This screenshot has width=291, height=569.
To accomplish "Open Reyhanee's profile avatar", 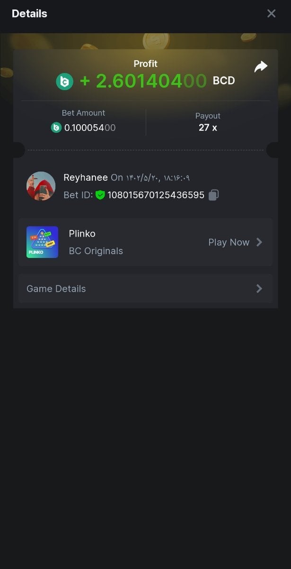I will pos(41,186).
